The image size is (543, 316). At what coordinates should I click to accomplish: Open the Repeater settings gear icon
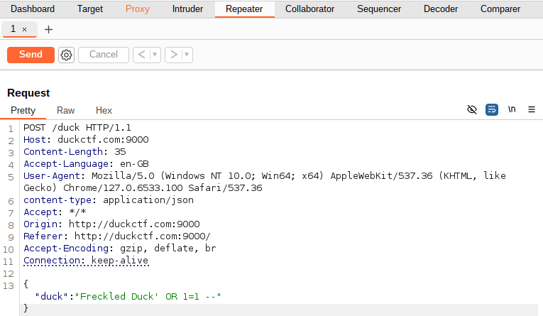click(x=66, y=55)
